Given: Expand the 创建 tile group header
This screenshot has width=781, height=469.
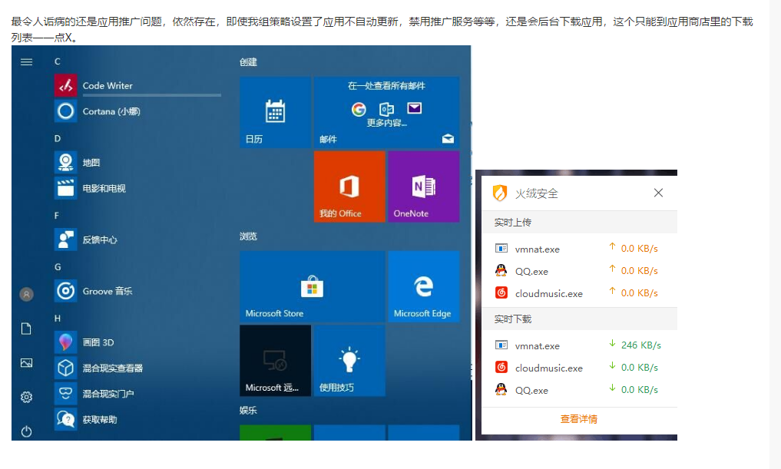Looking at the screenshot, I should pos(248,62).
